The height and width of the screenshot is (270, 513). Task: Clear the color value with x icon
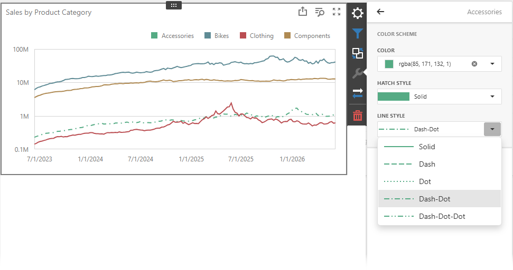point(474,64)
